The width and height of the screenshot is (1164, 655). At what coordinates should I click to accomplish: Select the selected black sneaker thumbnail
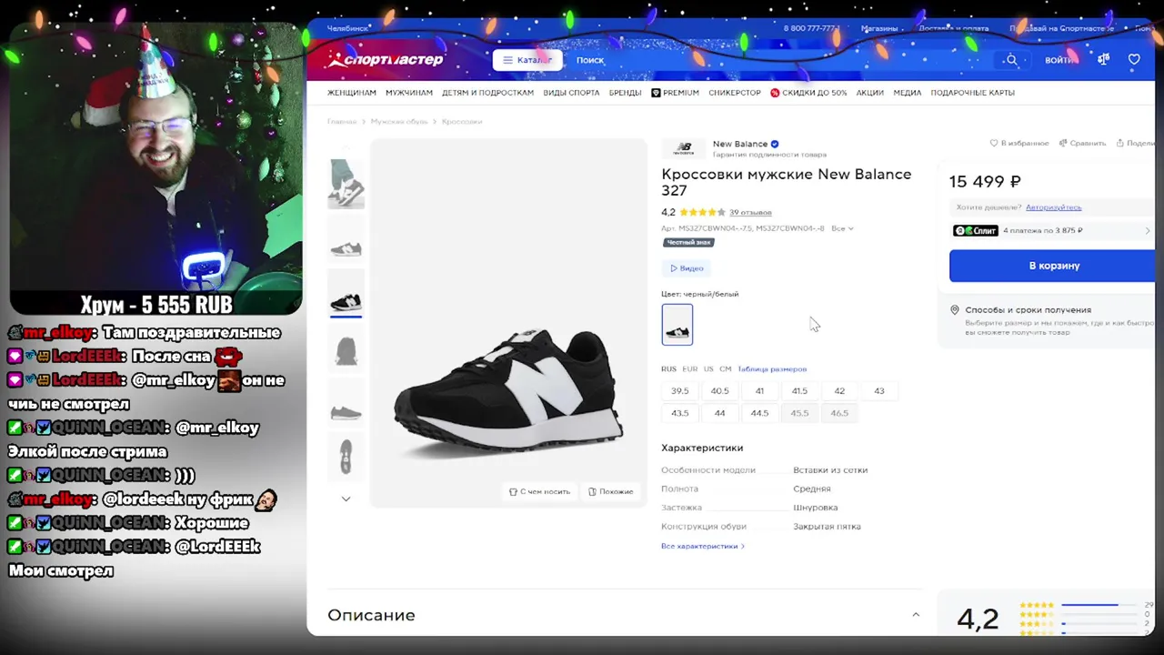[346, 292]
